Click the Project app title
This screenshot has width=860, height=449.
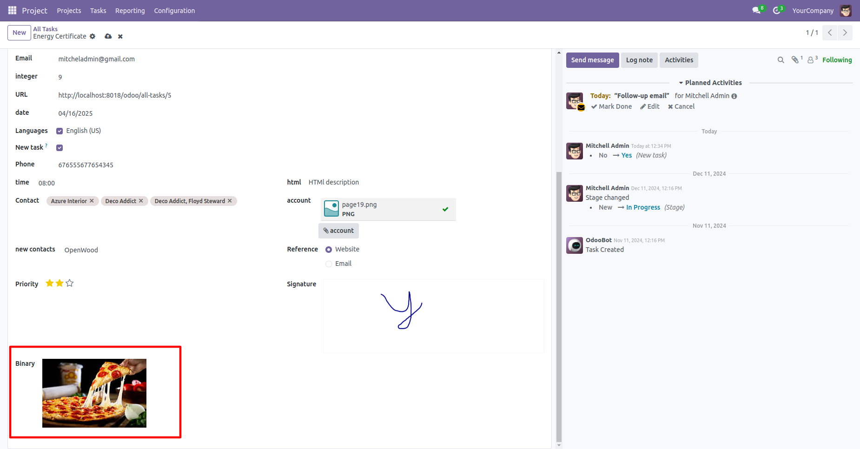tap(34, 11)
